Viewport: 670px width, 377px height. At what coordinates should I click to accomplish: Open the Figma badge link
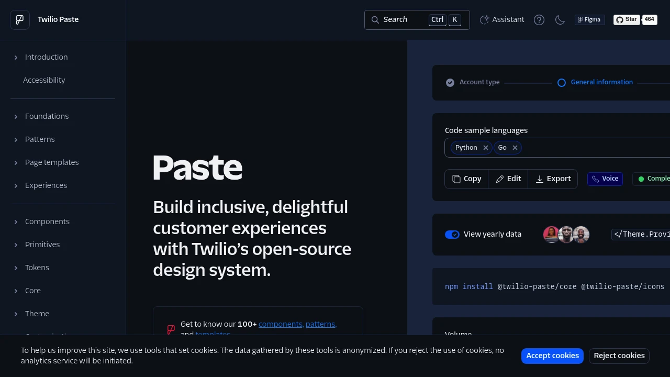(589, 20)
